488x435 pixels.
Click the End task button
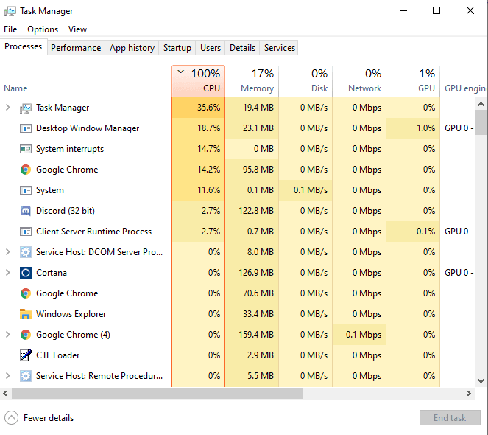pos(450,418)
